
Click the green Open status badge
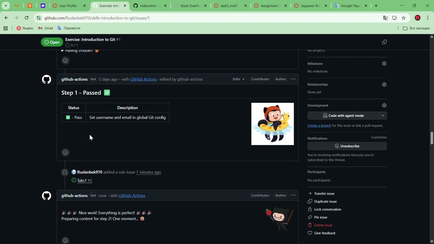pyautogui.click(x=52, y=42)
